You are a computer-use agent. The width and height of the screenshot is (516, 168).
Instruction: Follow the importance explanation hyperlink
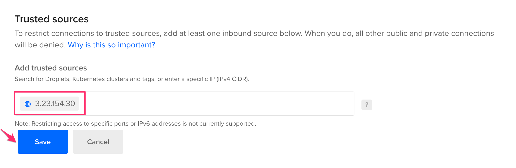(x=111, y=45)
